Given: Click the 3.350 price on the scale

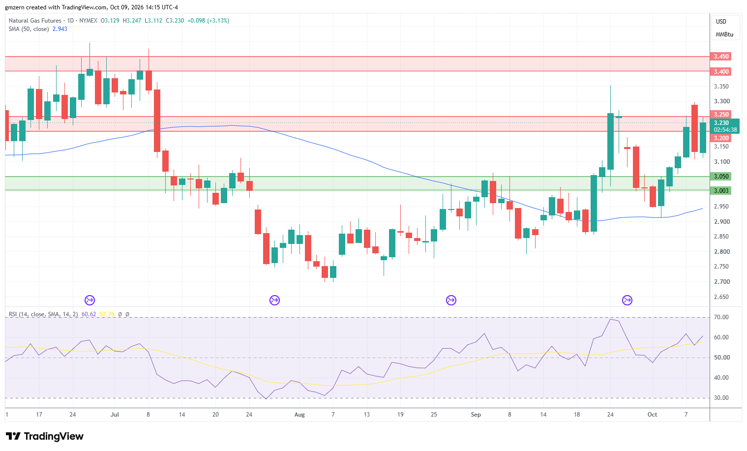Looking at the screenshot, I should coord(721,87).
